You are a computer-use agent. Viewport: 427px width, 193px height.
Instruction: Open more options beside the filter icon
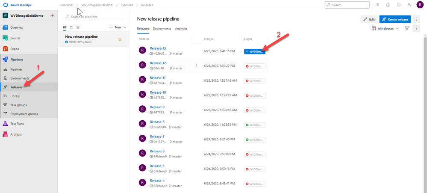click(416, 28)
